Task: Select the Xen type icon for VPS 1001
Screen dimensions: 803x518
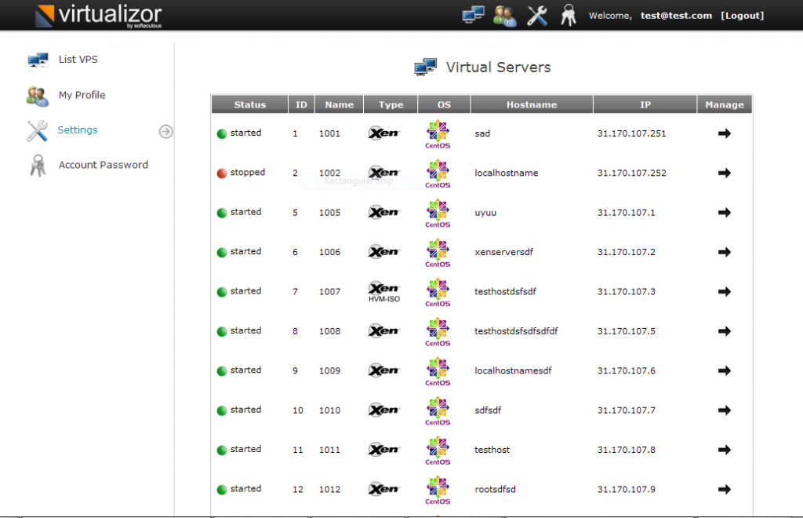Action: [383, 133]
